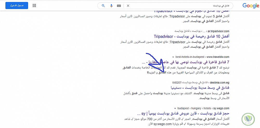
Task: Open the Wego Budapest hotel booking result
Action: (x=183, y=114)
